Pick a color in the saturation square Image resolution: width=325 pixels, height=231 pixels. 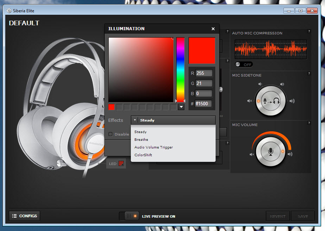[141, 70]
